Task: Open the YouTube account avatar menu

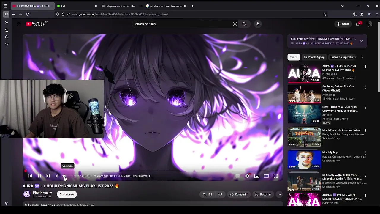Action: tap(369, 24)
